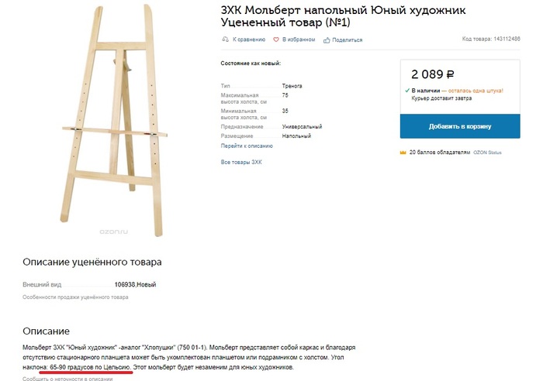
Task: Open 'Особенности продажи уценённого товара' link
Action: [x=75, y=297]
